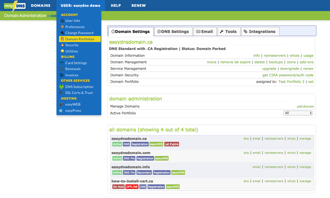
Task: Click the DNS Subscription green icon
Action: pyautogui.click(x=62, y=87)
